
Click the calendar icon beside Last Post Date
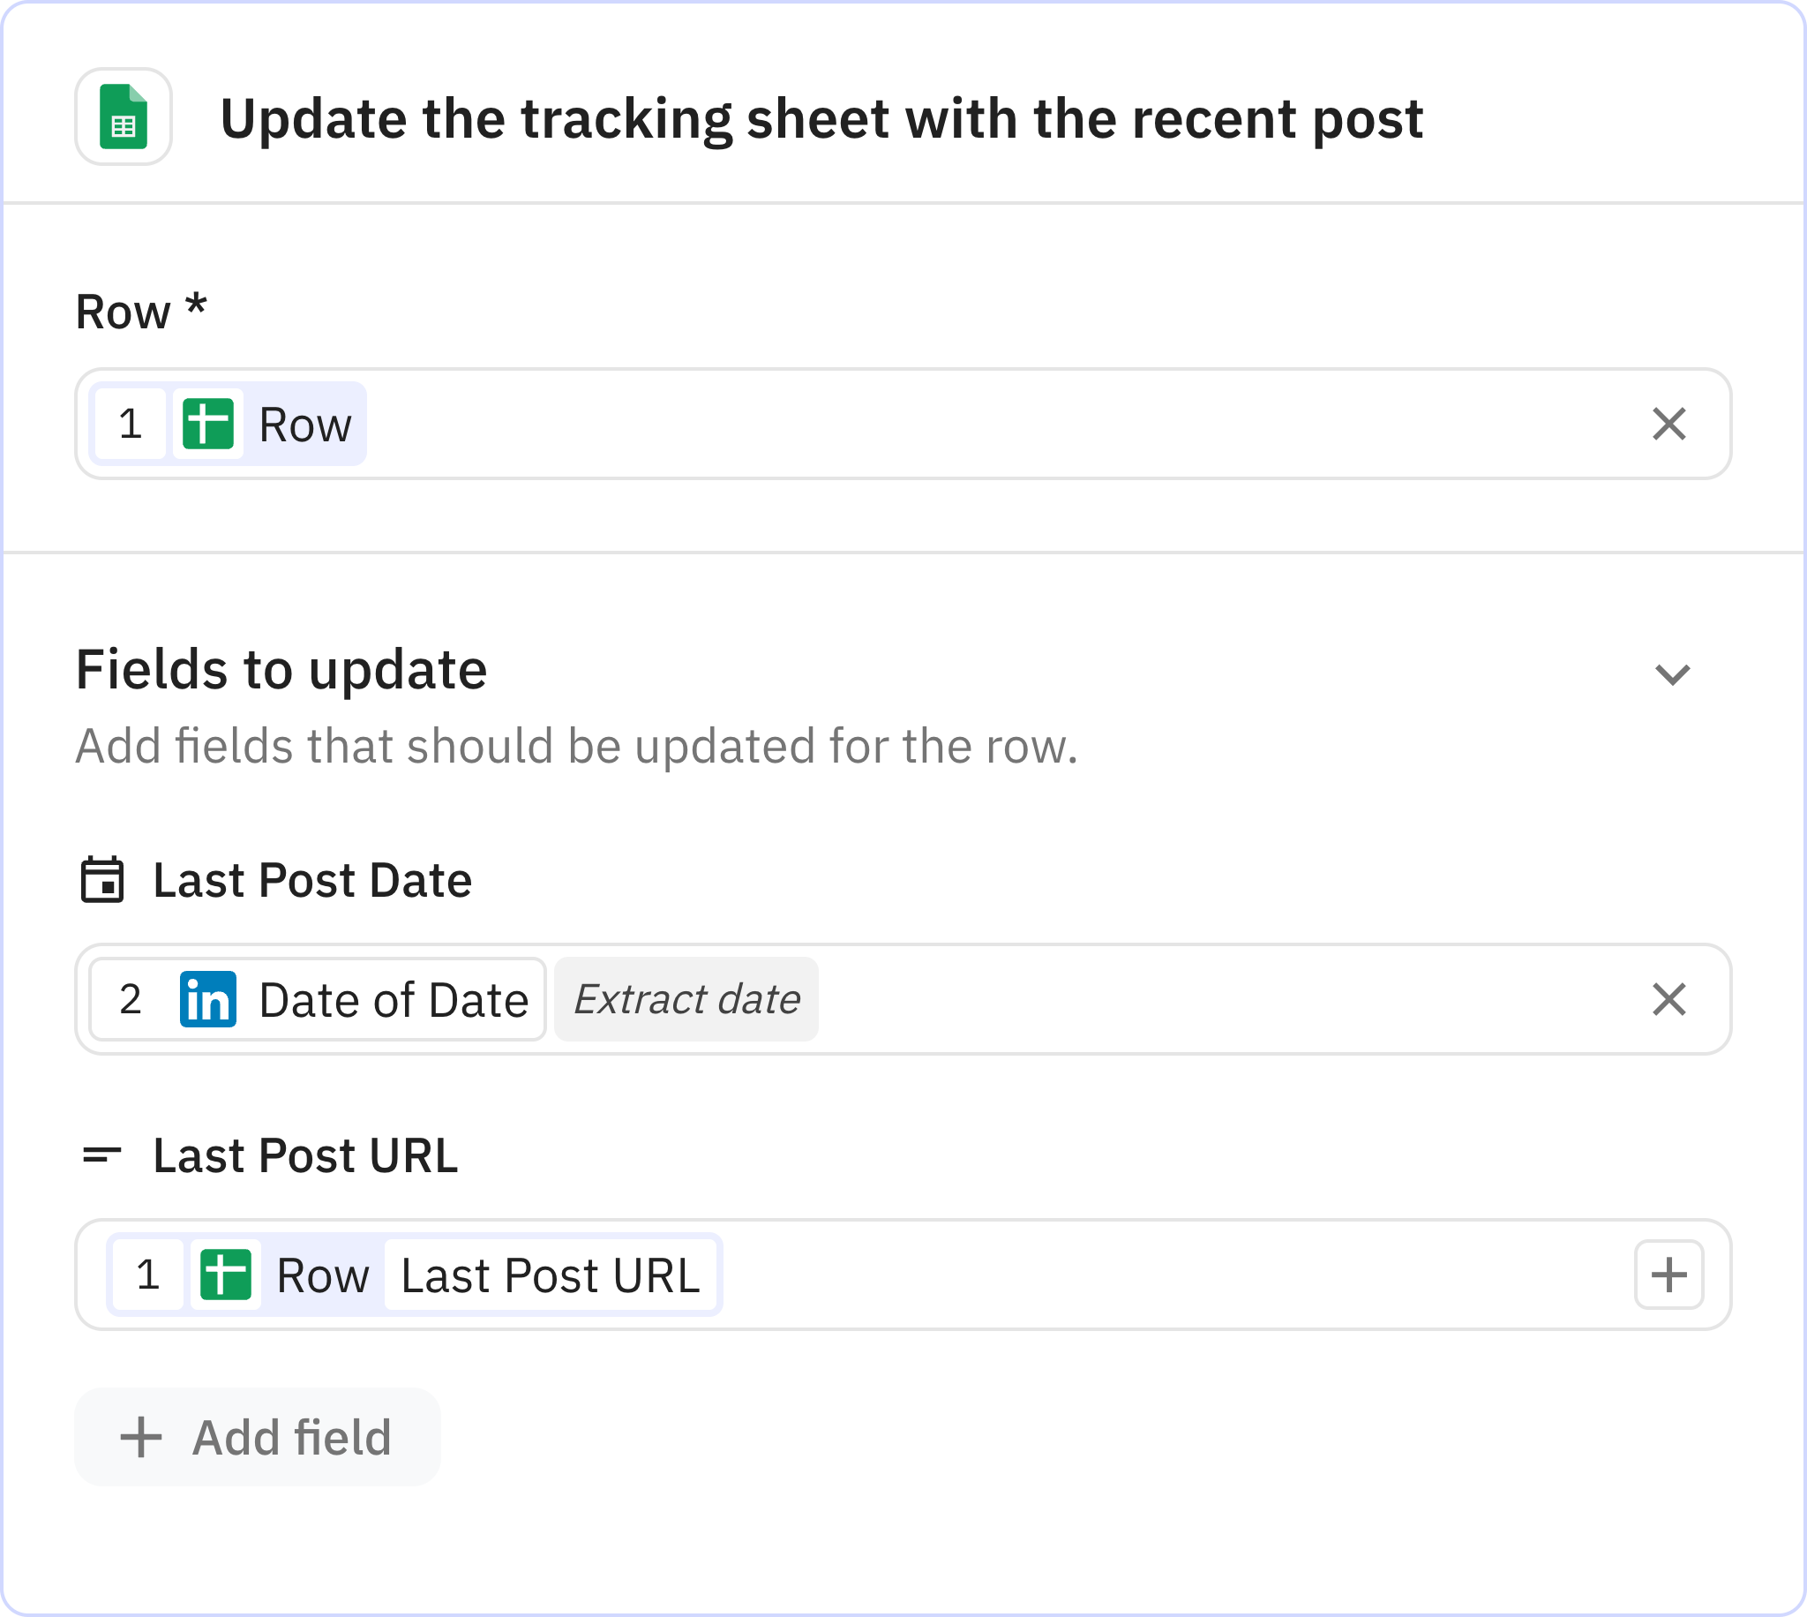click(x=102, y=881)
